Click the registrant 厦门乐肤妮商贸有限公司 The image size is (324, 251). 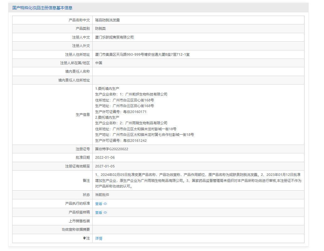coord(114,37)
